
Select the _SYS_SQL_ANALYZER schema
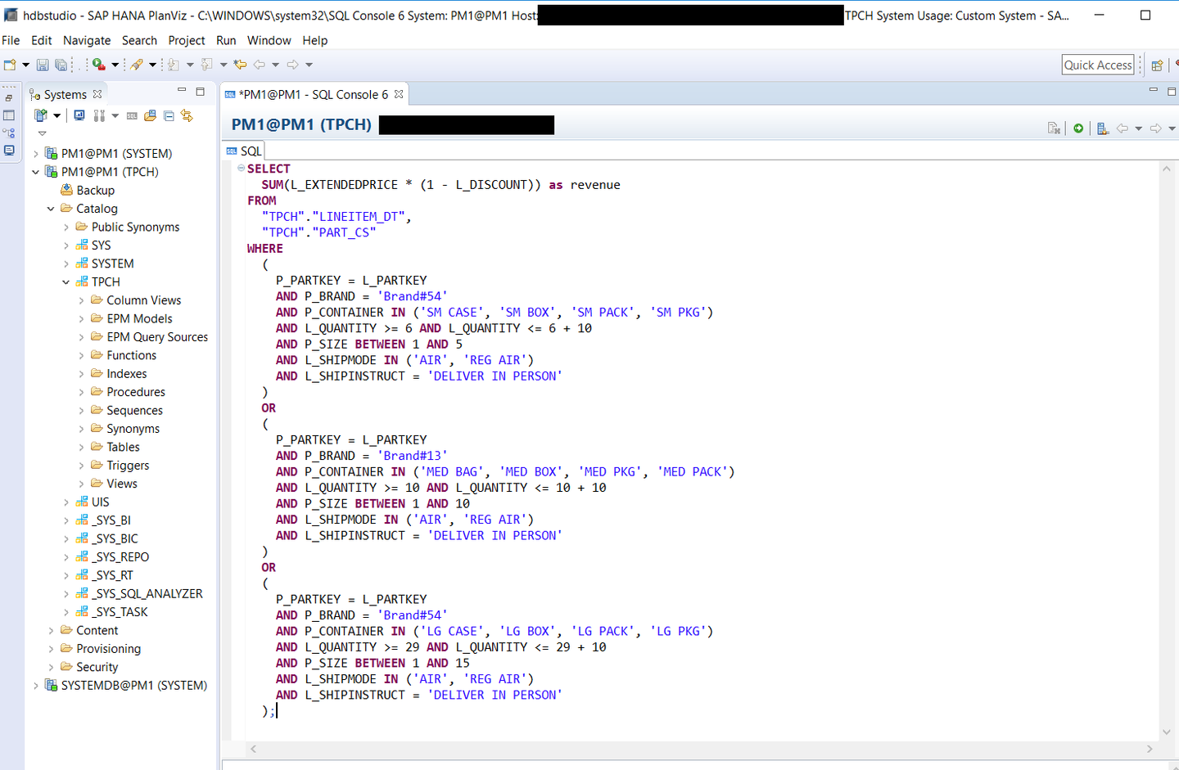coord(139,594)
